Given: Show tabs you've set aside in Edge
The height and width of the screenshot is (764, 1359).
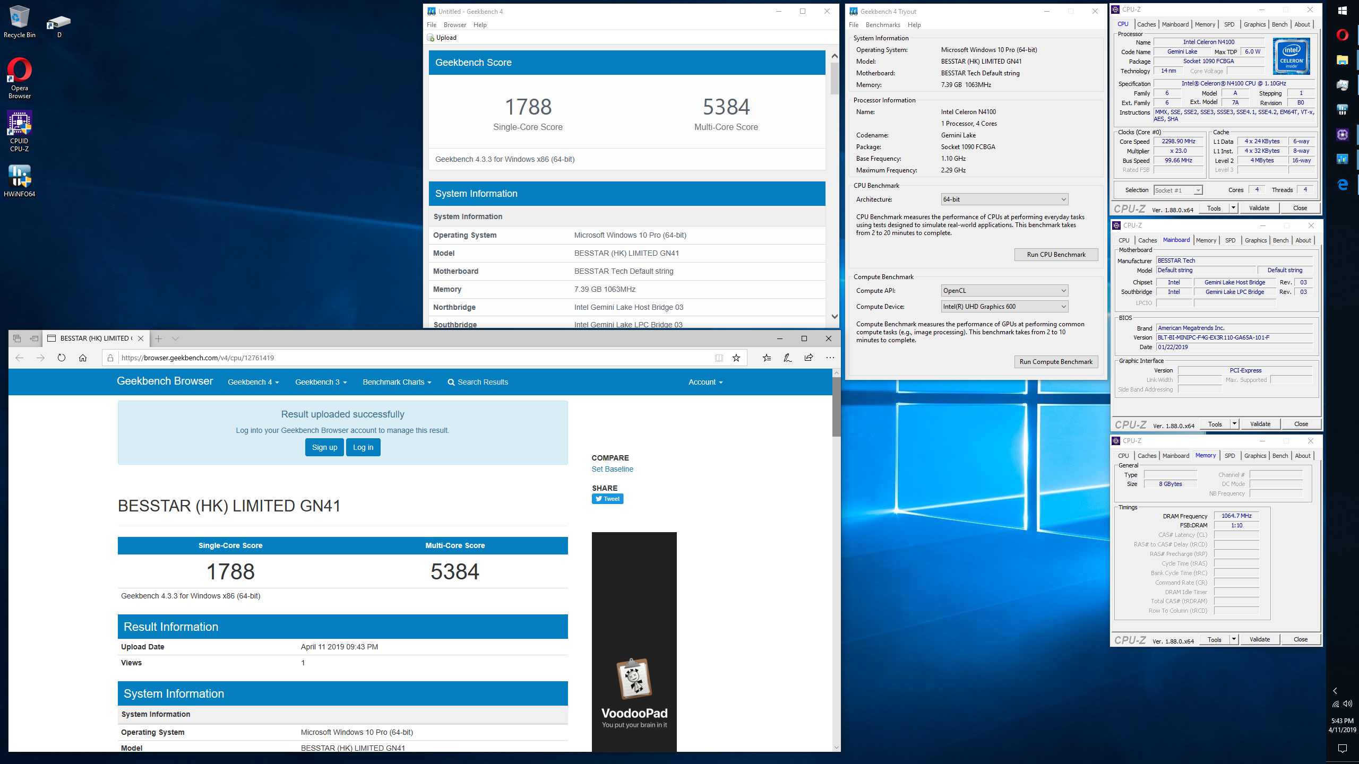Looking at the screenshot, I should point(17,338).
